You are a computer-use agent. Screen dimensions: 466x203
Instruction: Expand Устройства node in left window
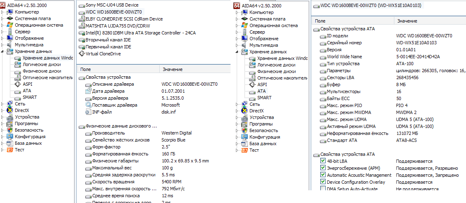[x=2, y=117]
